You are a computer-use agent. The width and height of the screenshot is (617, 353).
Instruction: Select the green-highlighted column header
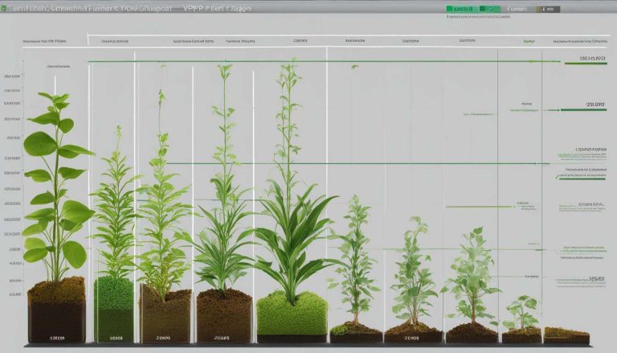(x=529, y=41)
